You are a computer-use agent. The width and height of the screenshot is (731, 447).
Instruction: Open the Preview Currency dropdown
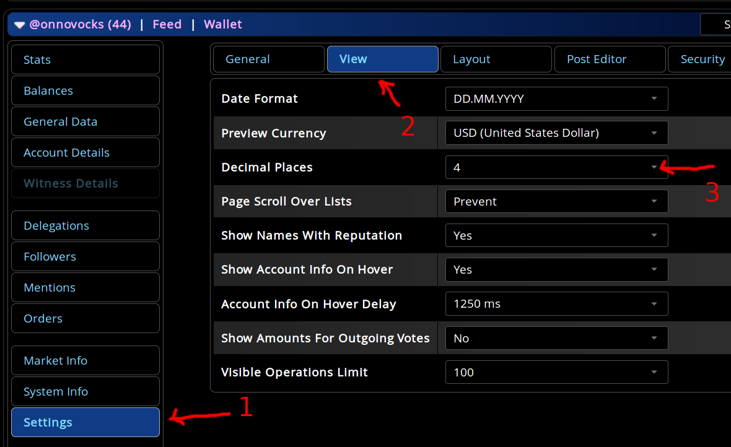point(557,133)
